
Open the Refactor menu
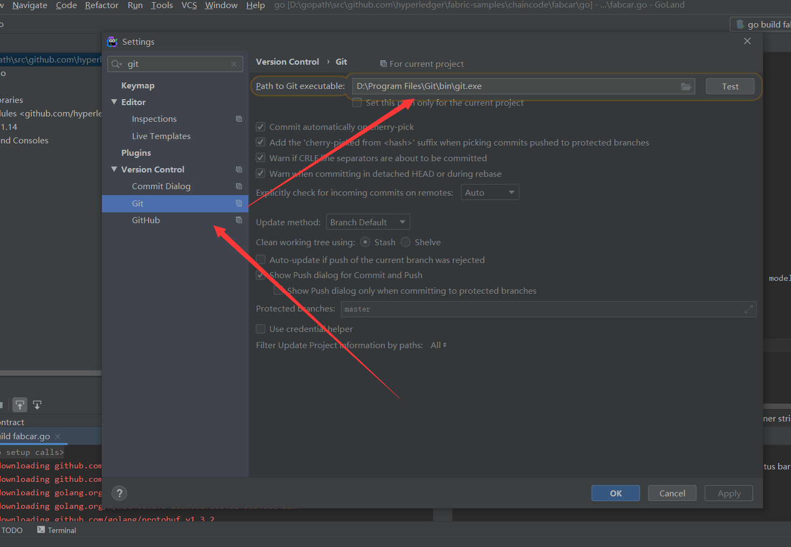coord(102,5)
